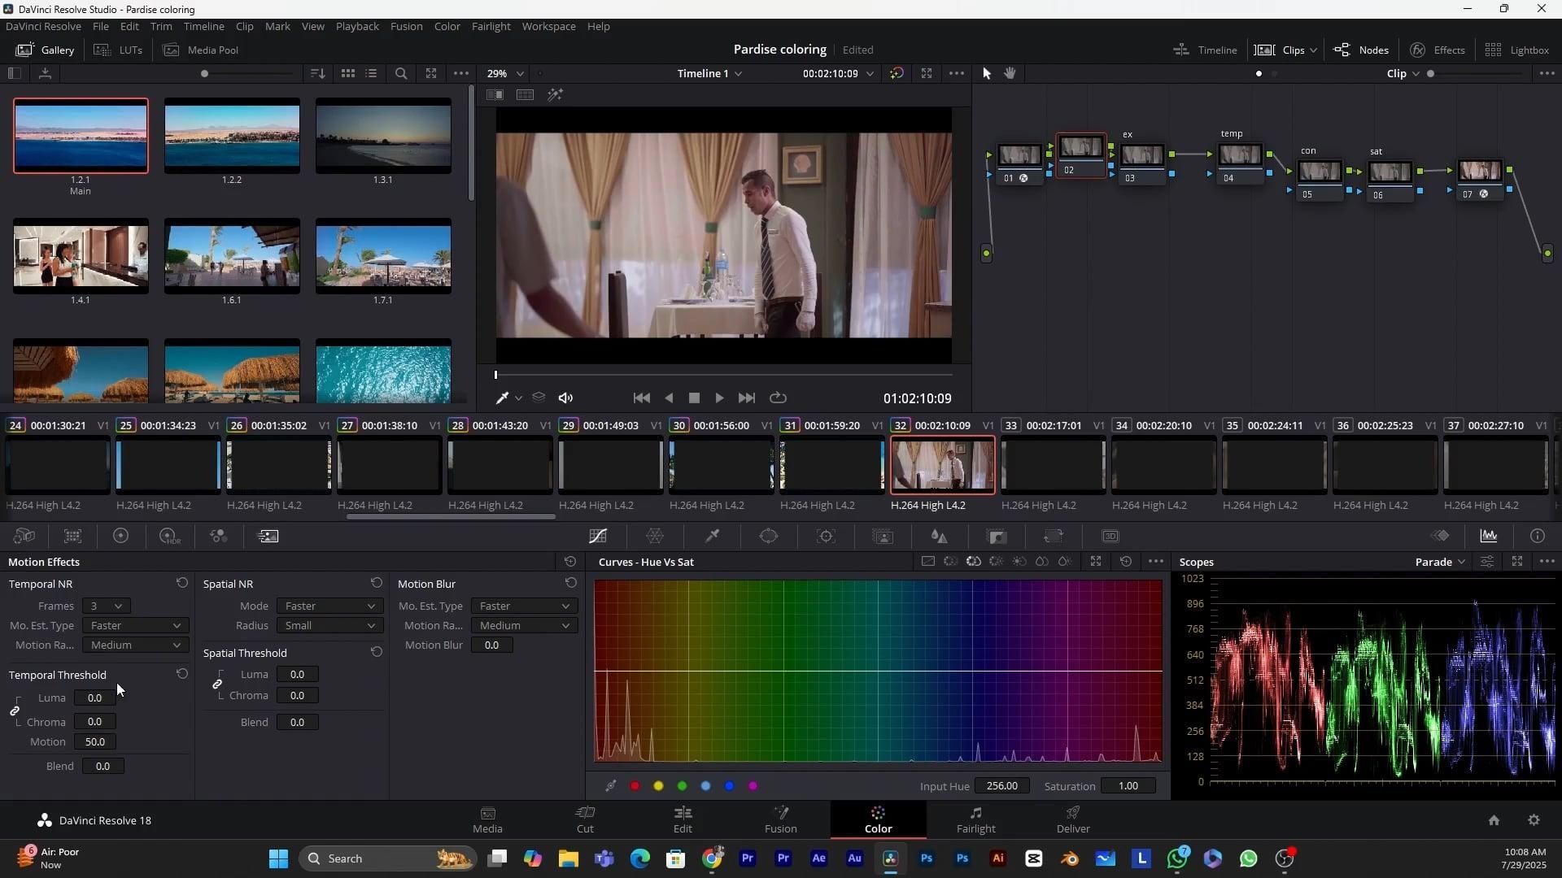Toggle the Media Pool panel
Screen dimensions: 1562x878
(x=201, y=50)
